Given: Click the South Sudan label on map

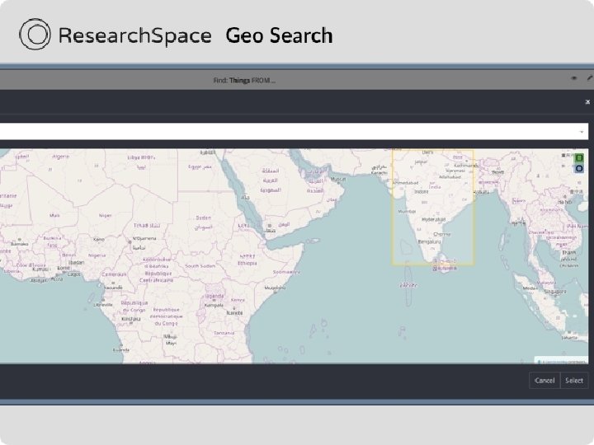Looking at the screenshot, I should pyautogui.click(x=200, y=266).
